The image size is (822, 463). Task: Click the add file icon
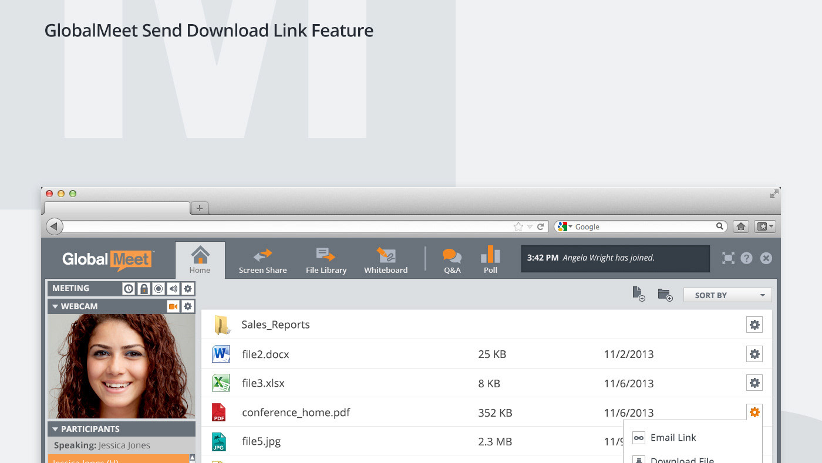[x=638, y=295]
